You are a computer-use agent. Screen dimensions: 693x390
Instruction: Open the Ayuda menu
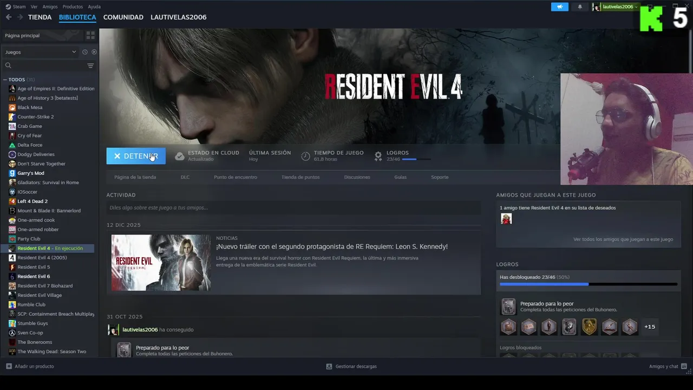(94, 6)
